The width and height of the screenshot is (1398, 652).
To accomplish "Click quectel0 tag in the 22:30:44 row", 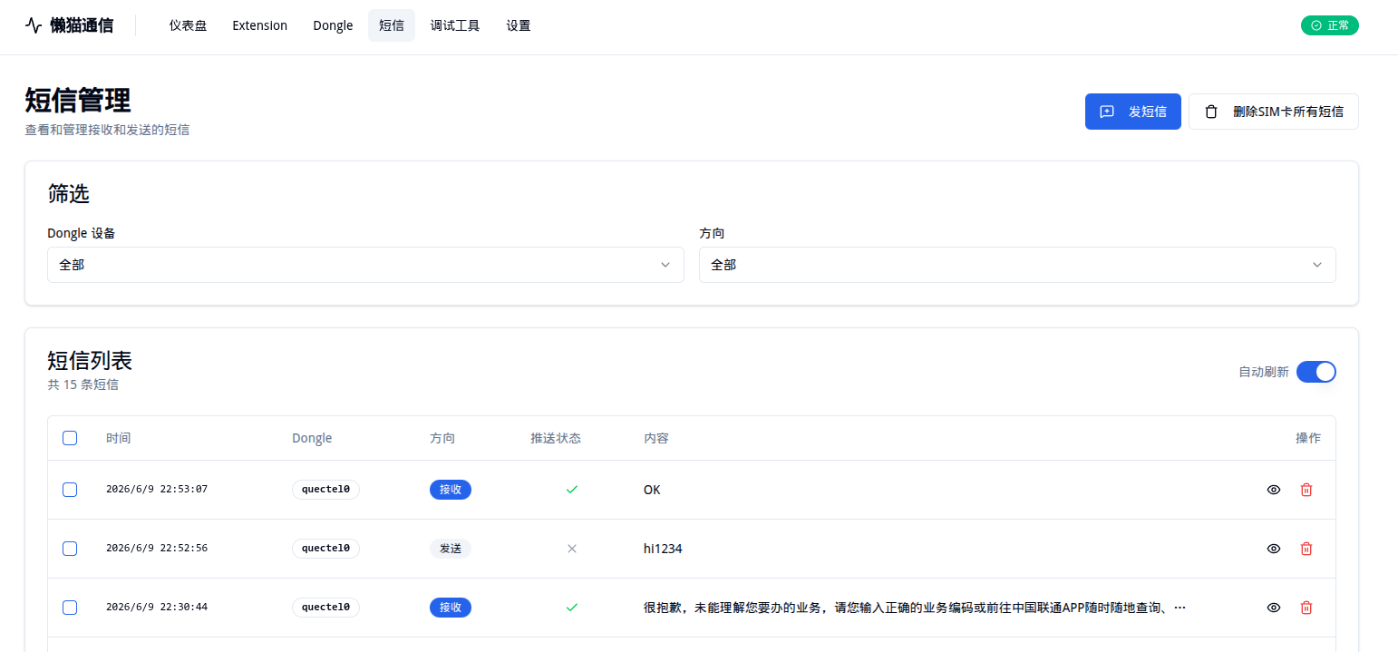I will [x=325, y=608].
